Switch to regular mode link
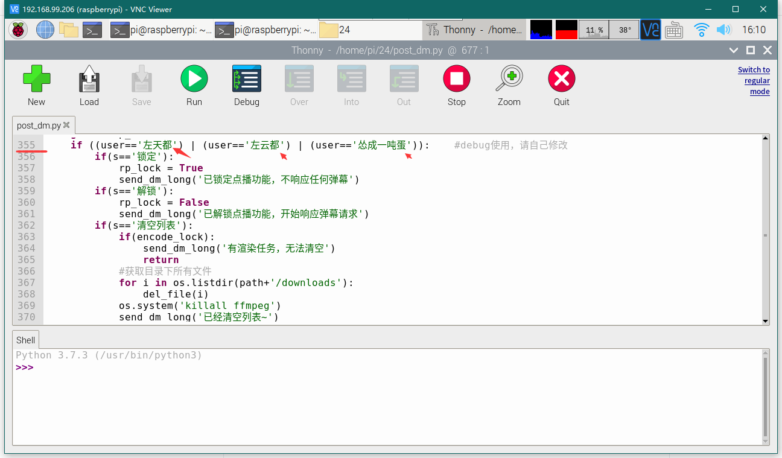Screen dimensions: 782x458 point(754,81)
